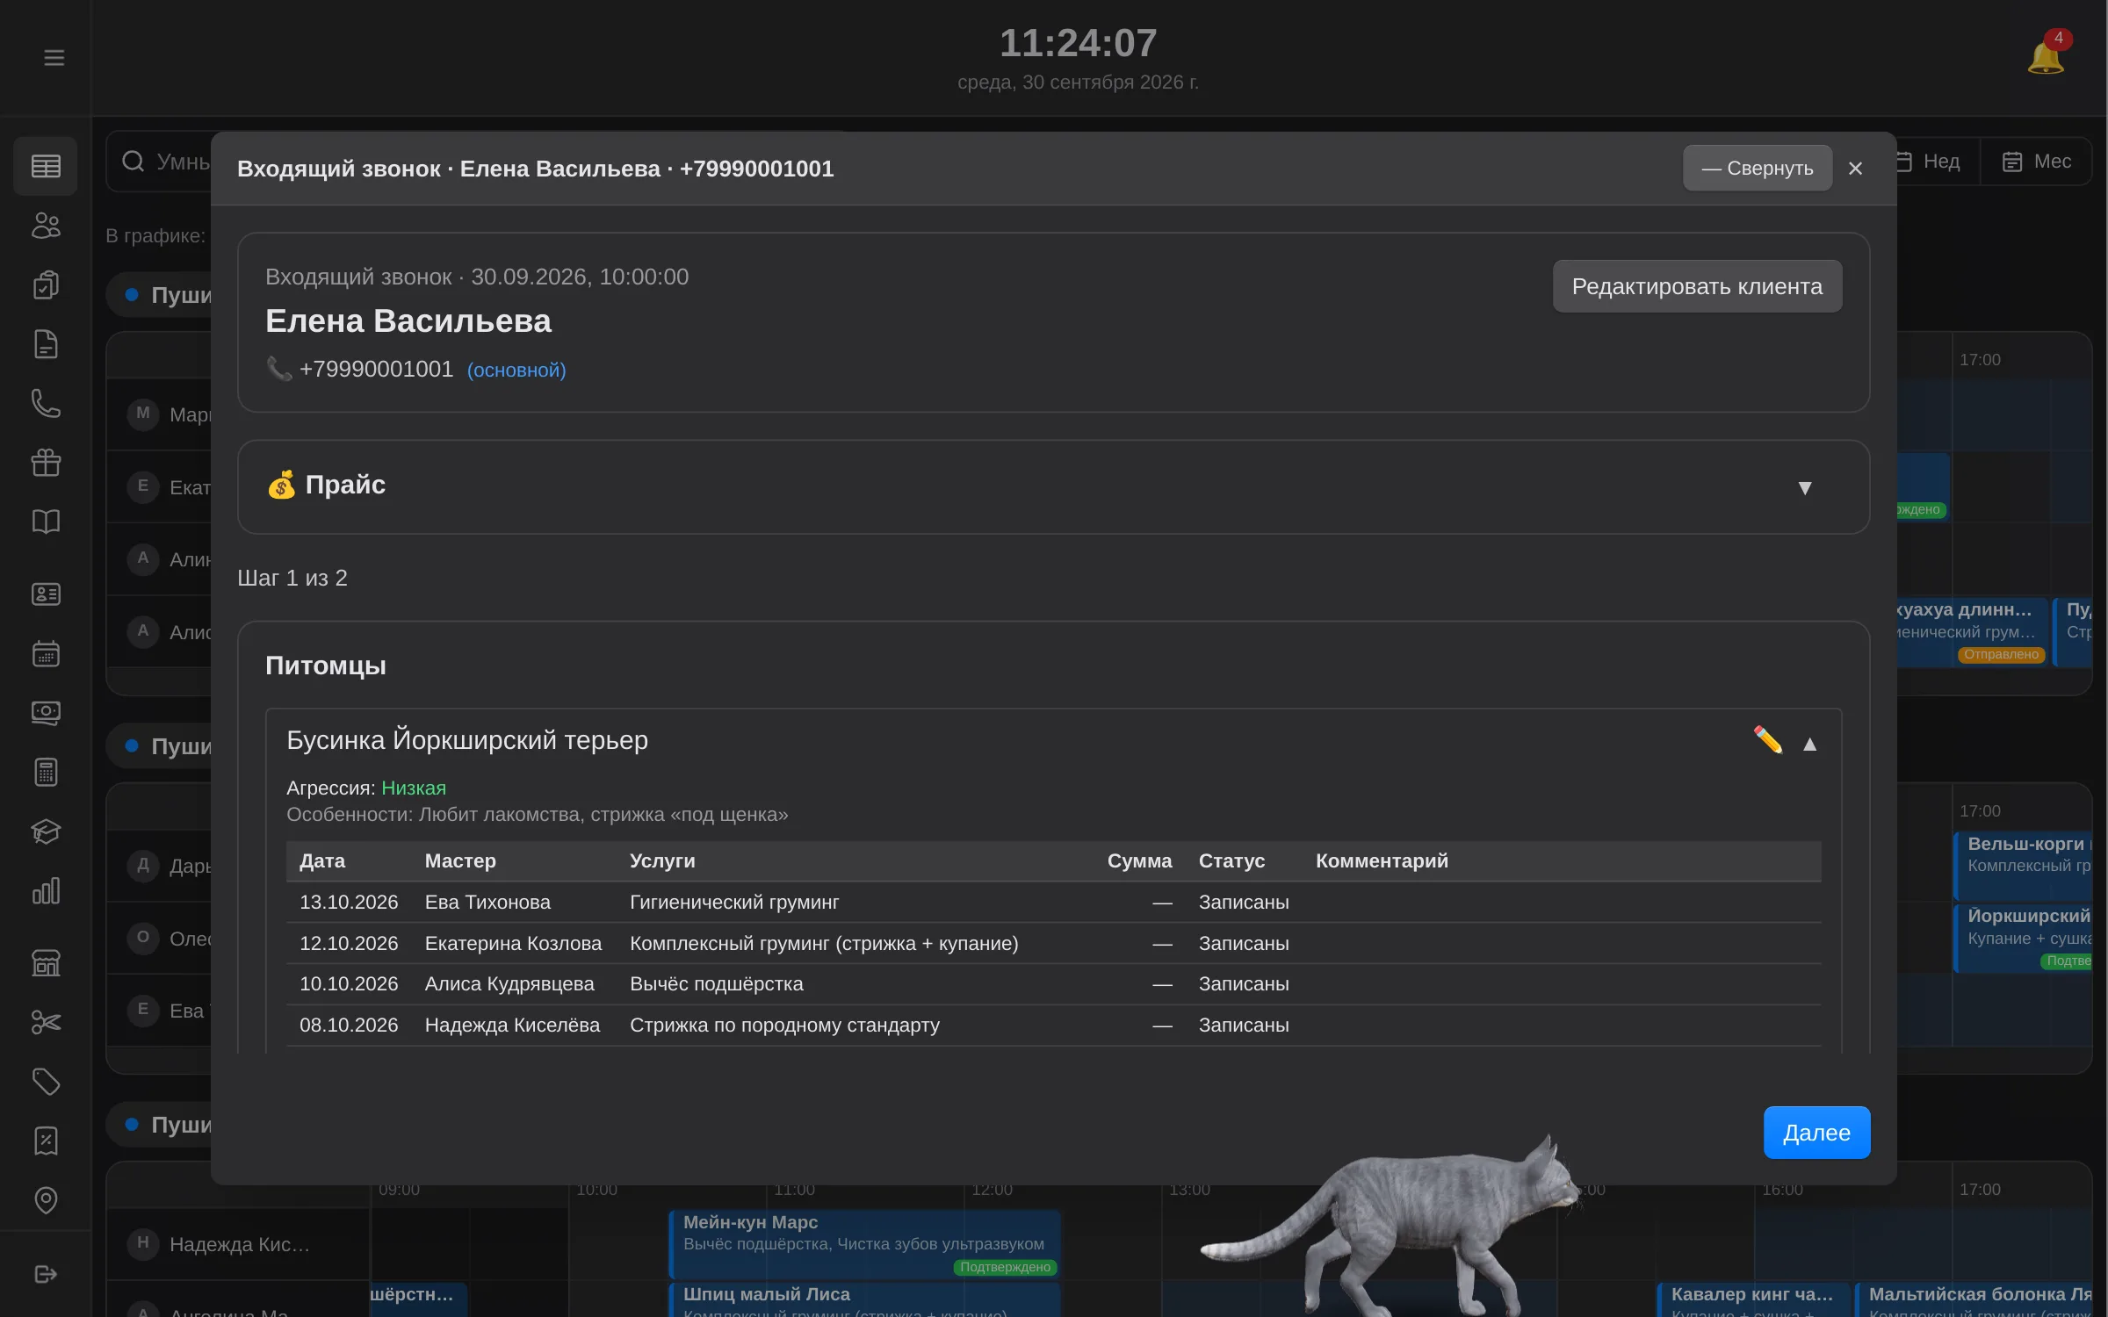Proceed with the Далее button
The height and width of the screenshot is (1317, 2108).
(1816, 1133)
